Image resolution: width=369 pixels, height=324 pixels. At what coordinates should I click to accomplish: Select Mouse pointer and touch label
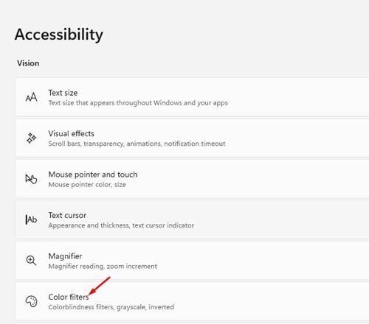(x=93, y=175)
